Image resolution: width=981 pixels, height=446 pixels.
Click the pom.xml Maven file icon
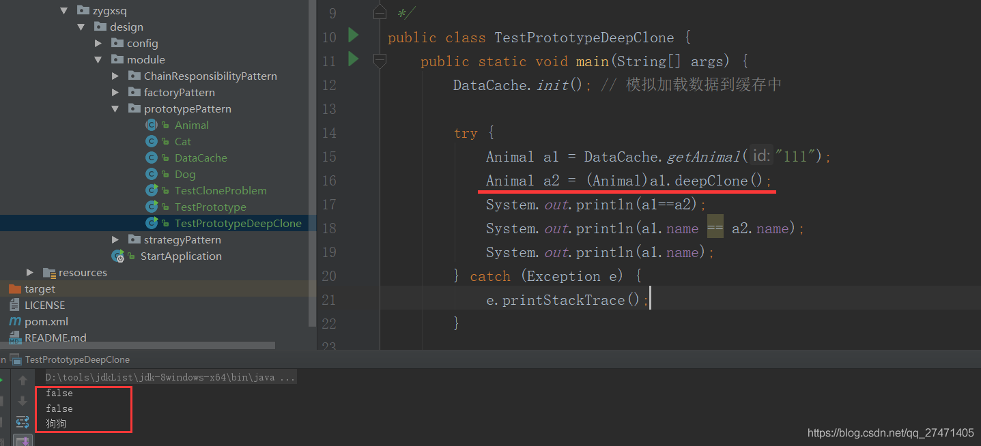pyautogui.click(x=14, y=321)
